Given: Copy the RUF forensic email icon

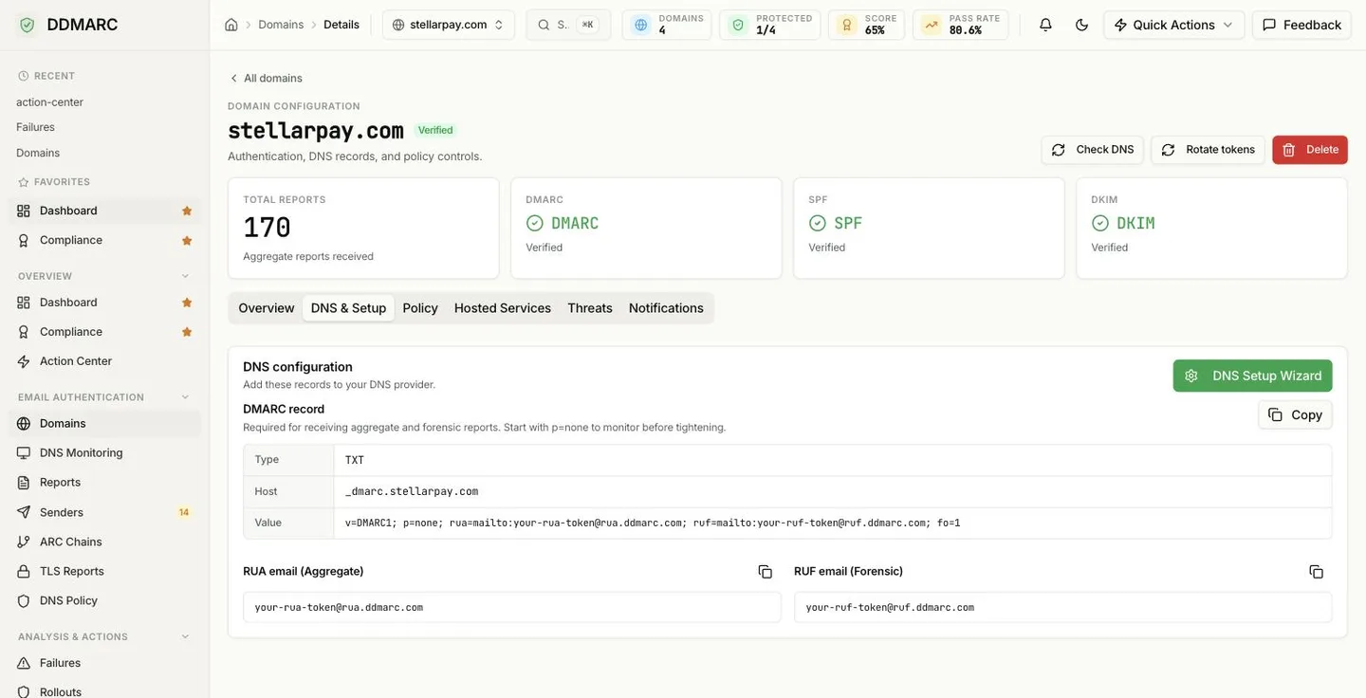Looking at the screenshot, I should tap(1316, 572).
